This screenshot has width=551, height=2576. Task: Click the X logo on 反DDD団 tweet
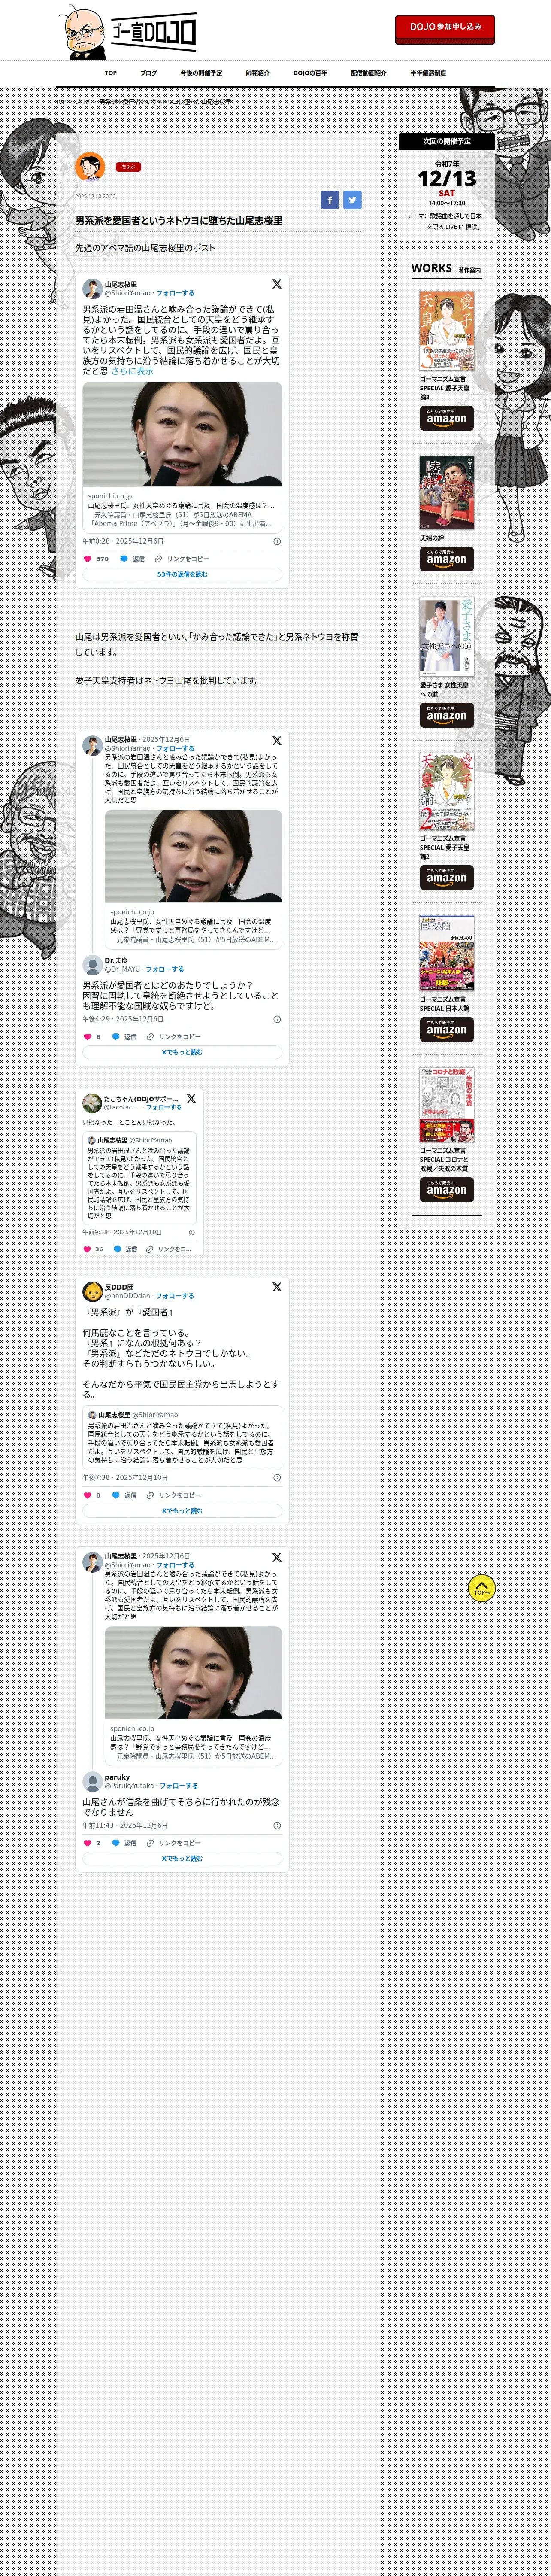[x=277, y=1287]
